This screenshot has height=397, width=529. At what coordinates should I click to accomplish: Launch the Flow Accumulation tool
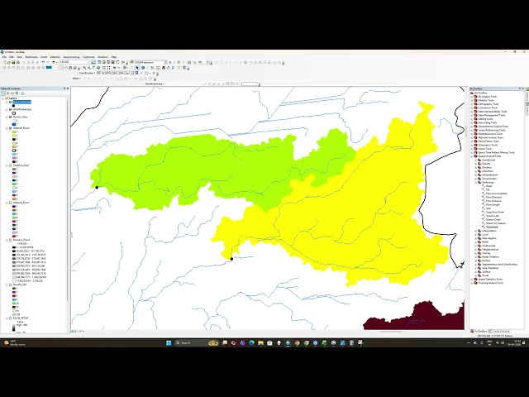[497, 194]
